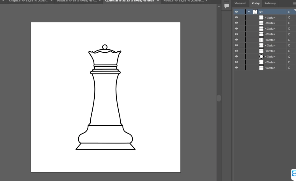Image resolution: width=296 pixels, height=181 pixels.
Task: Toggle visibility of the third <Cesta> sublayer
Action: tap(236, 28)
